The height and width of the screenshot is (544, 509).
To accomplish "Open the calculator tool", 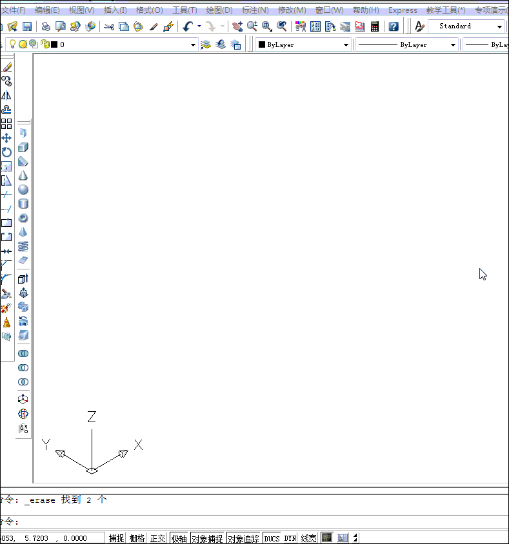I will pyautogui.click(x=375, y=26).
